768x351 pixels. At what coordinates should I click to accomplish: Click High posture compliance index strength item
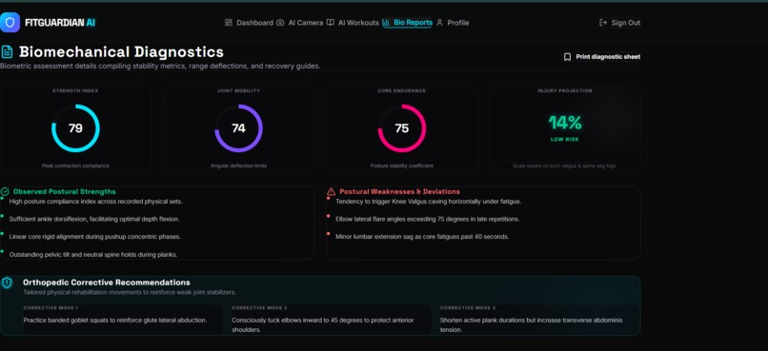coord(95,202)
